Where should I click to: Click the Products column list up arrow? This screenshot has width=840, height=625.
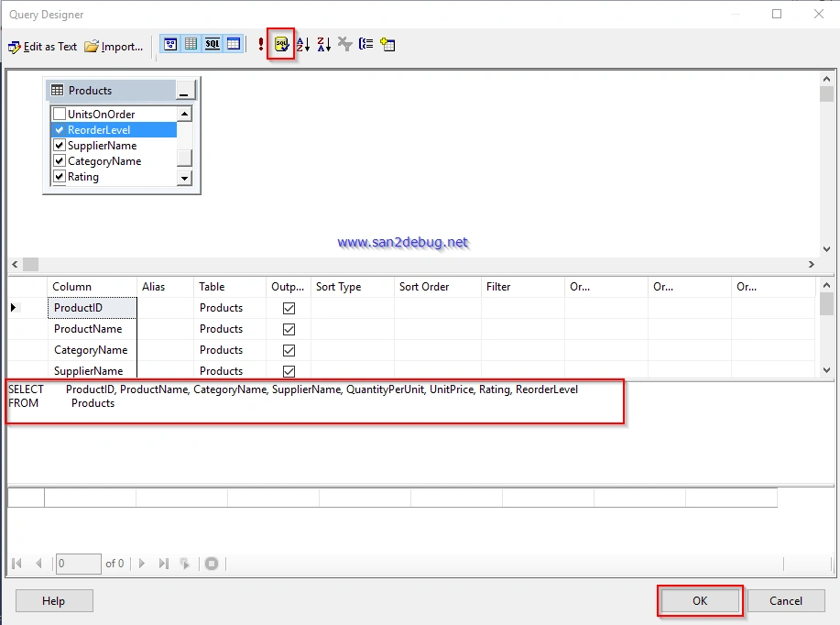pyautogui.click(x=184, y=114)
